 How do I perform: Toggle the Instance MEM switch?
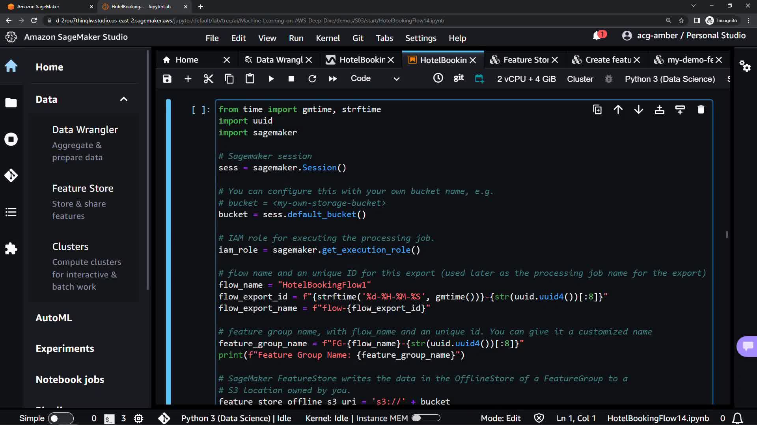tap(426, 418)
